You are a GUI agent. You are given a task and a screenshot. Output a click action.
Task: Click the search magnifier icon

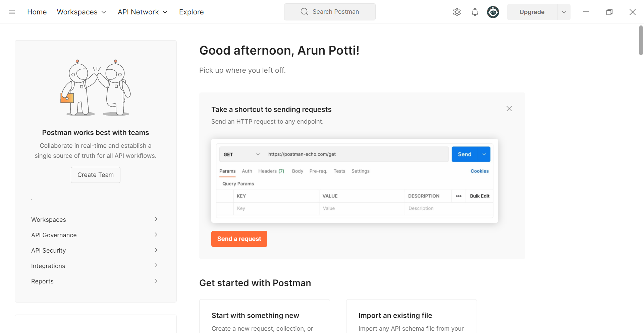(x=304, y=11)
